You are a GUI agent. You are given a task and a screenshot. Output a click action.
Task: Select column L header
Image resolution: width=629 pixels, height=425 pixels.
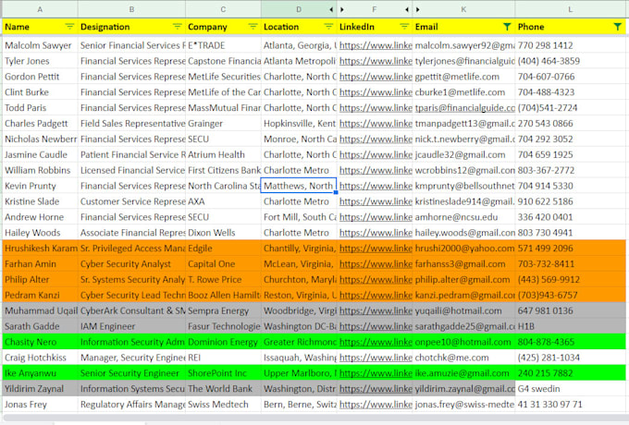[571, 9]
